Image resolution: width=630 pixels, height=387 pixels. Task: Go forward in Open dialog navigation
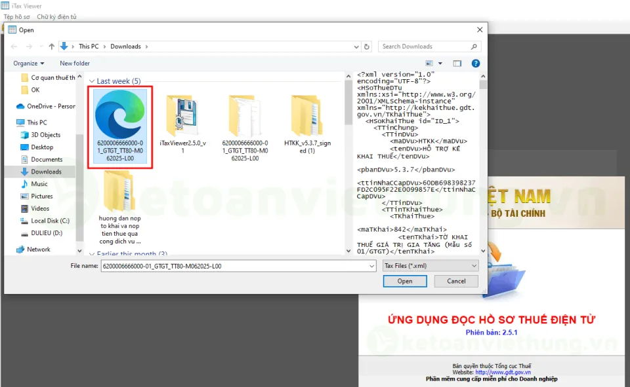29,46
